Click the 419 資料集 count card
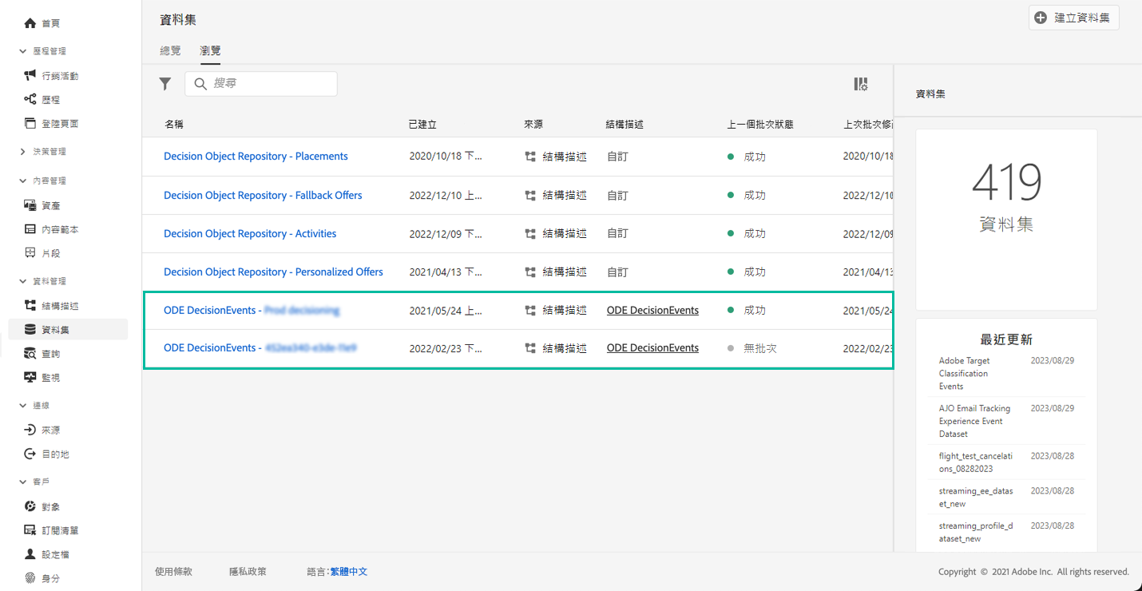 (x=1006, y=220)
